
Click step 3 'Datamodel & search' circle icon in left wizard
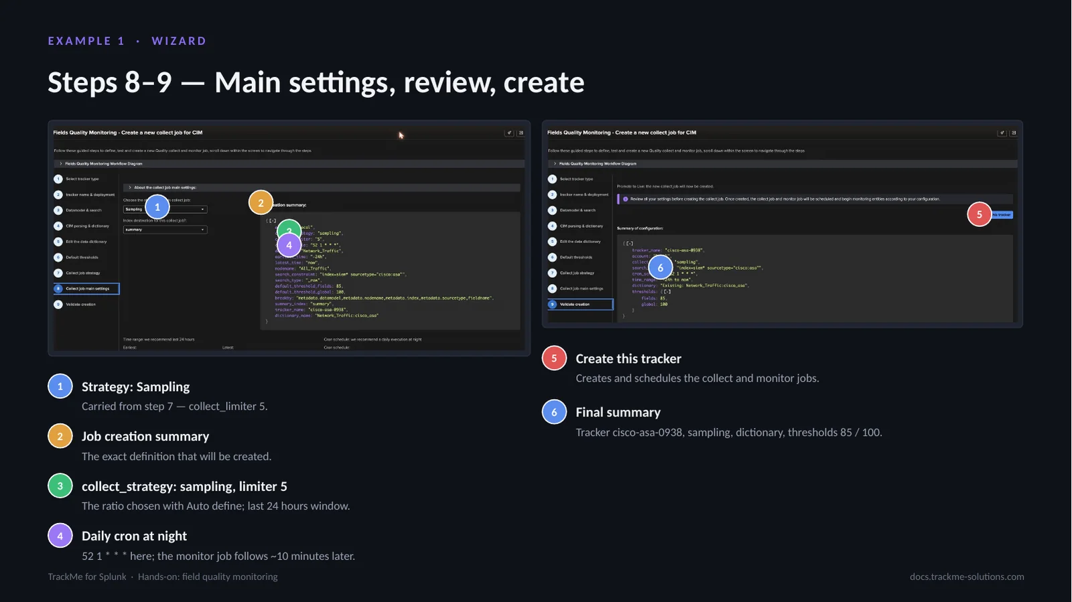[58, 210]
